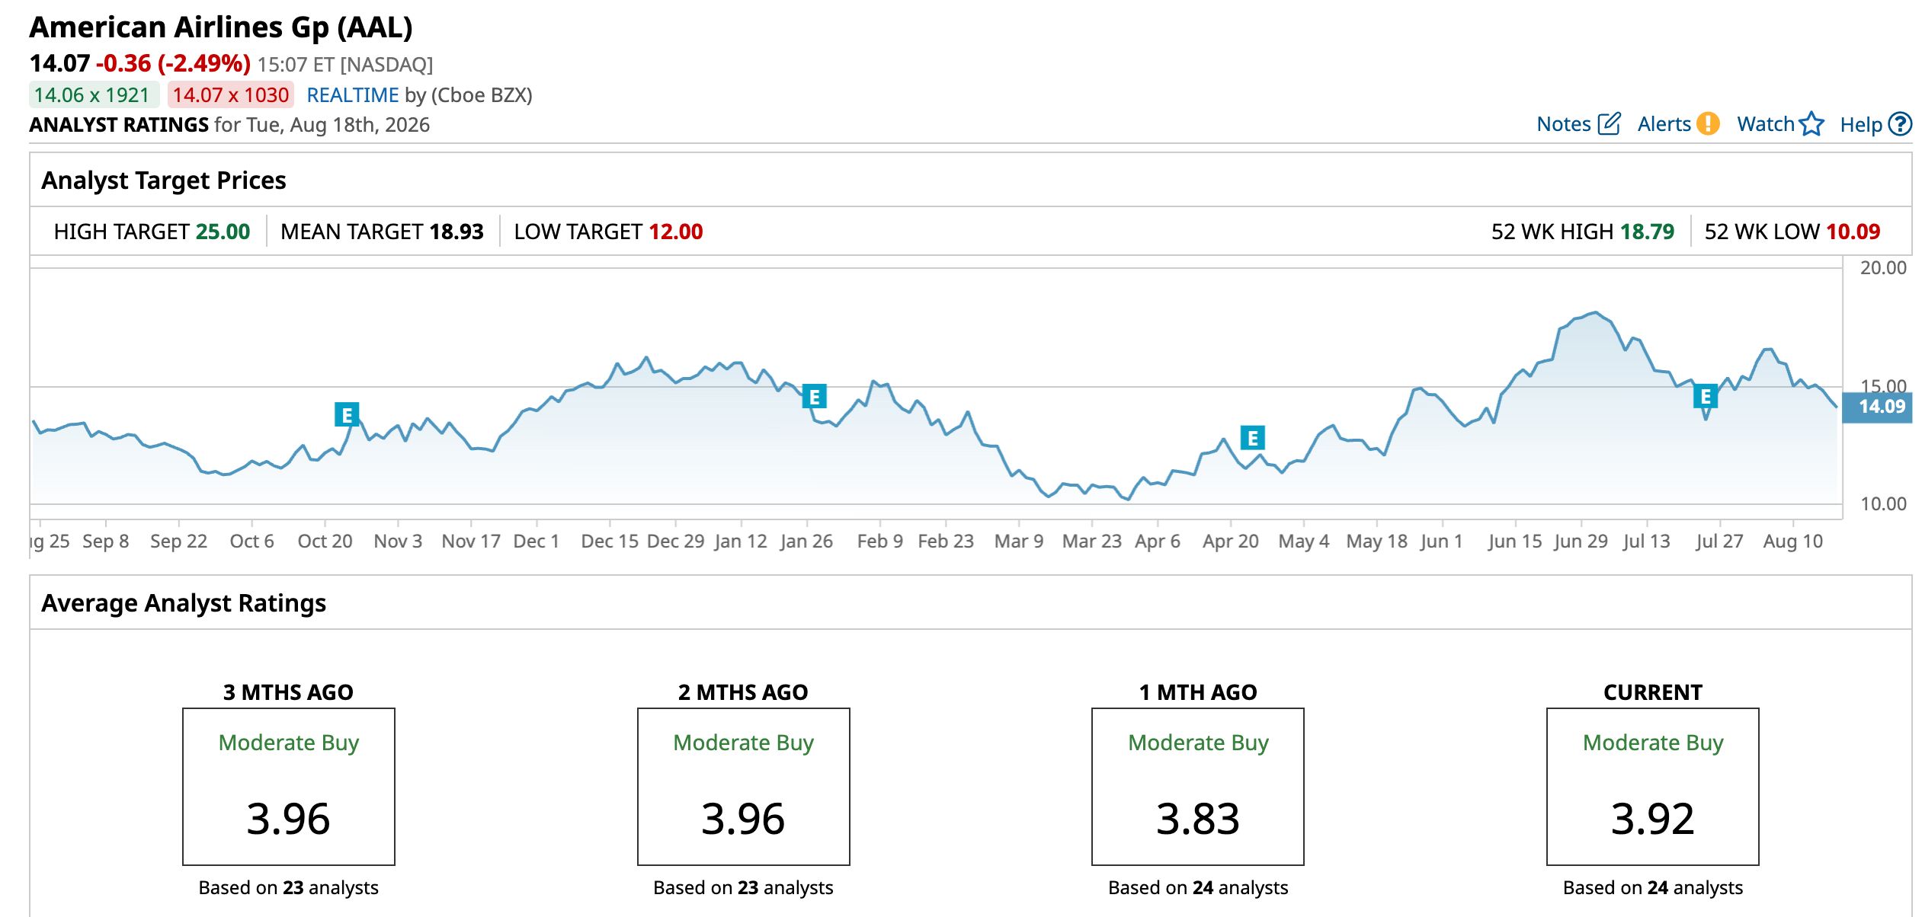Select the earnings marker near Jan 26
This screenshot has height=917, width=1922.
click(814, 396)
